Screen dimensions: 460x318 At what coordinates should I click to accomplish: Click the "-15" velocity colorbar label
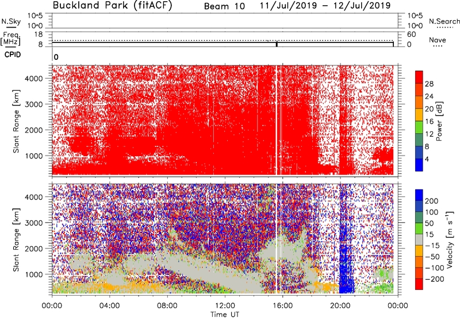432,246
